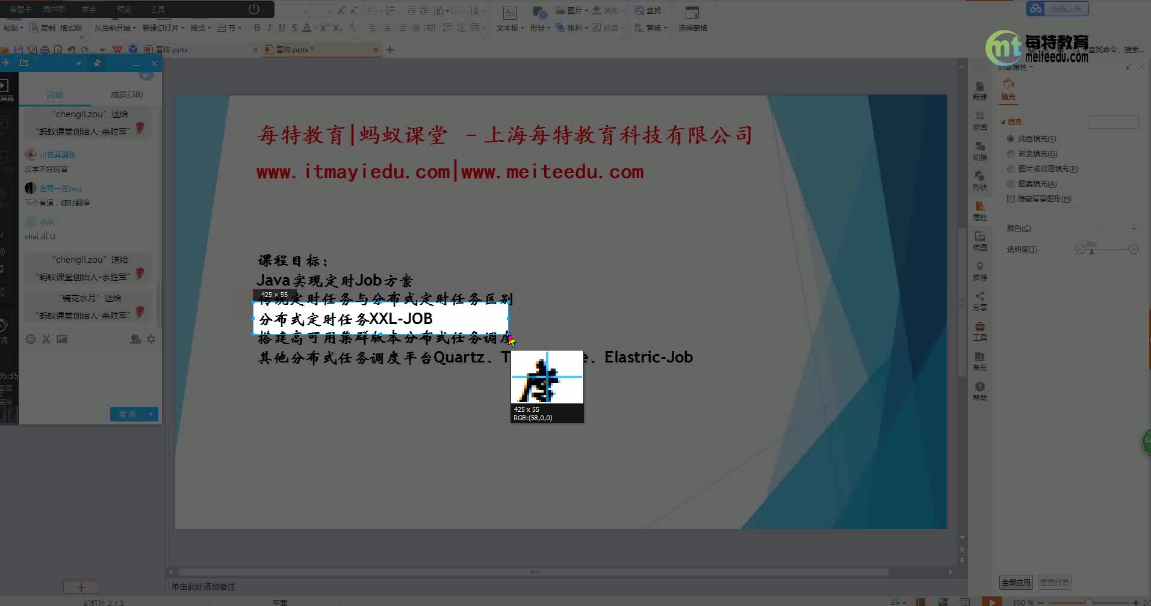Viewport: 1151px width, 606px height.
Task: Click the send-picture icon in chat panel
Action: point(62,339)
